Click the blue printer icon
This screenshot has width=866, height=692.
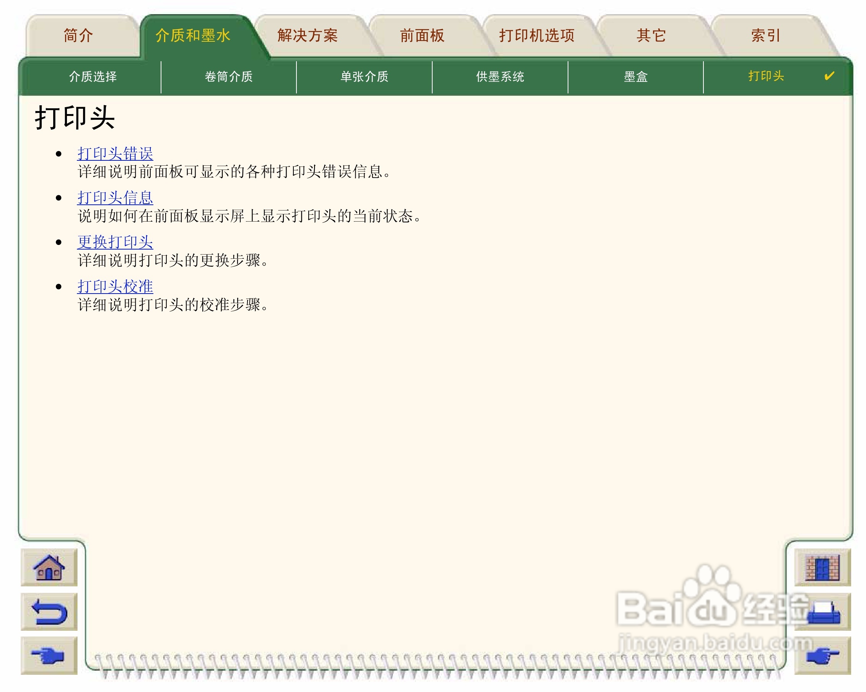[x=823, y=611]
